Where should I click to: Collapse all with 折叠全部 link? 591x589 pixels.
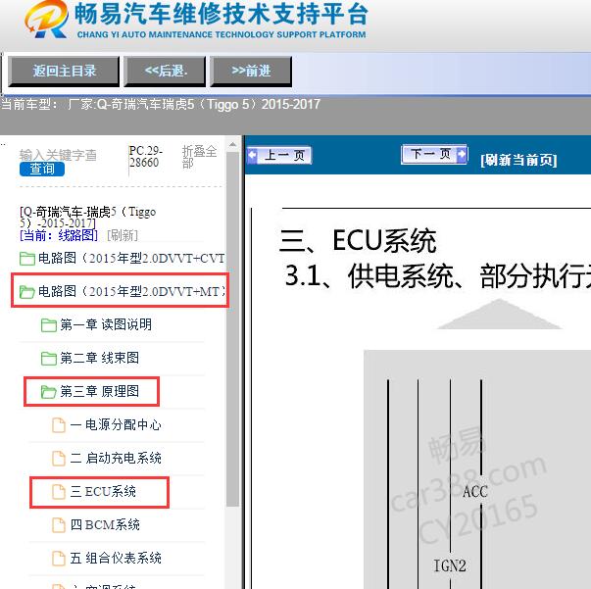pyautogui.click(x=199, y=157)
